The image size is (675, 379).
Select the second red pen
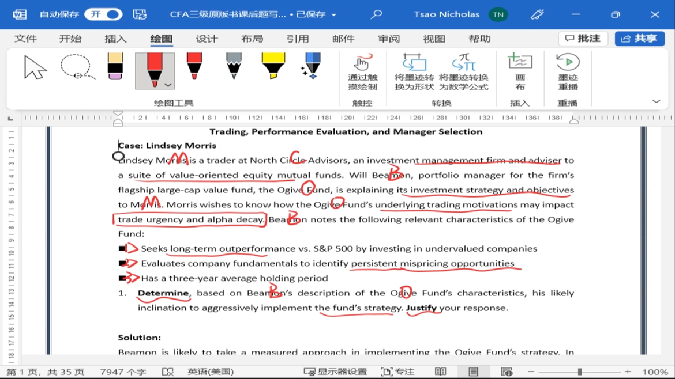[194, 66]
